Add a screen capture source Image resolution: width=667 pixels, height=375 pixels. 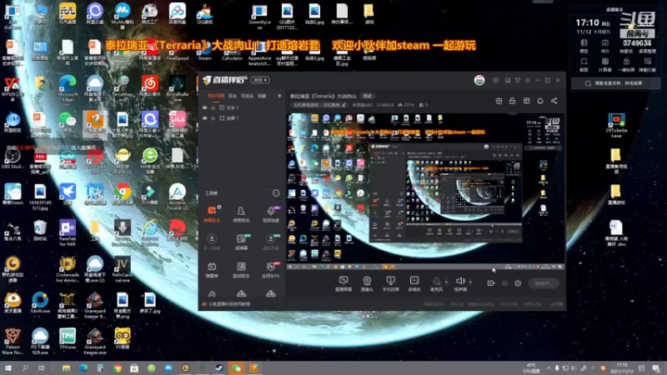344,283
